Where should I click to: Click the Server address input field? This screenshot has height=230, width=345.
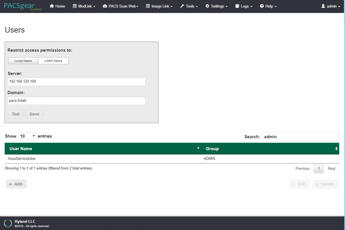76,81
